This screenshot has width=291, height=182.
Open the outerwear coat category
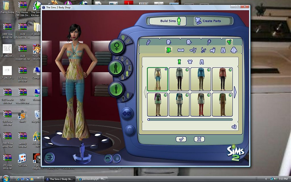233,50
